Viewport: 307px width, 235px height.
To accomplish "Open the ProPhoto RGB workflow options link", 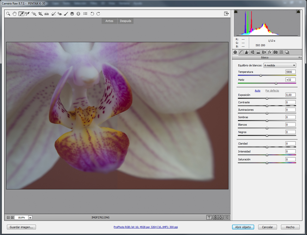I will click(146, 227).
